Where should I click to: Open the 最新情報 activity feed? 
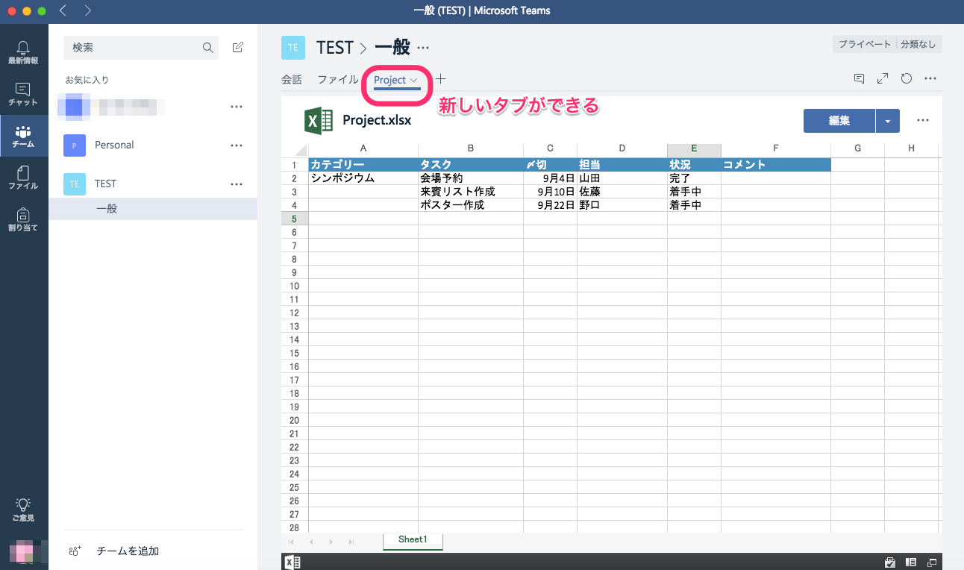click(x=24, y=53)
